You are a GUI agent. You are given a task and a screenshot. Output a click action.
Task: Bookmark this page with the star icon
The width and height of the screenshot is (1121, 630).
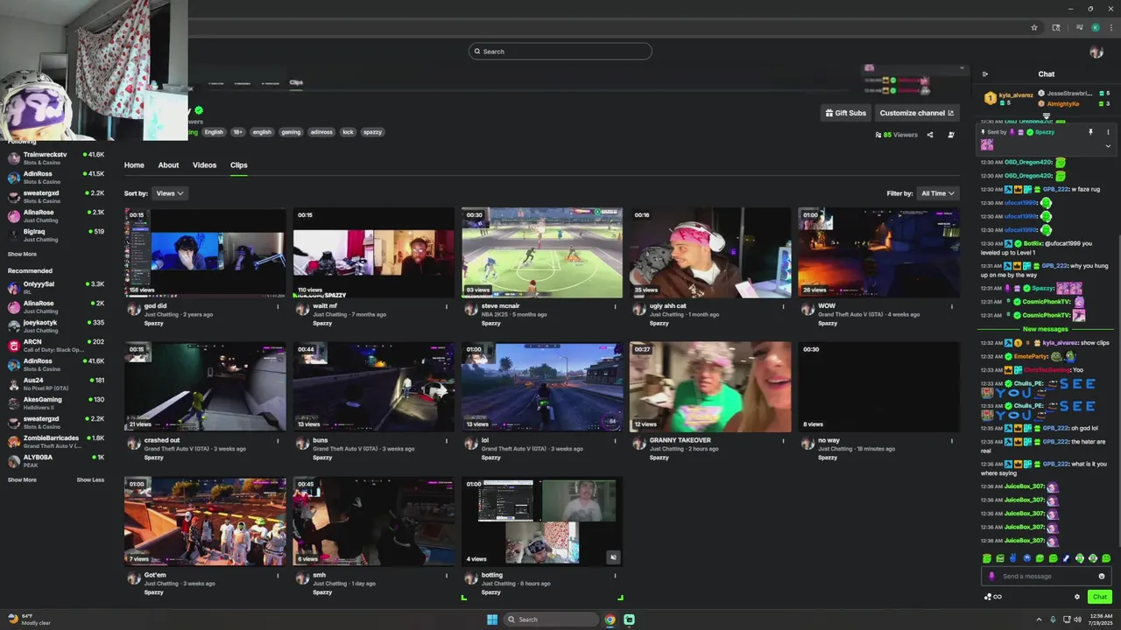tap(1034, 28)
